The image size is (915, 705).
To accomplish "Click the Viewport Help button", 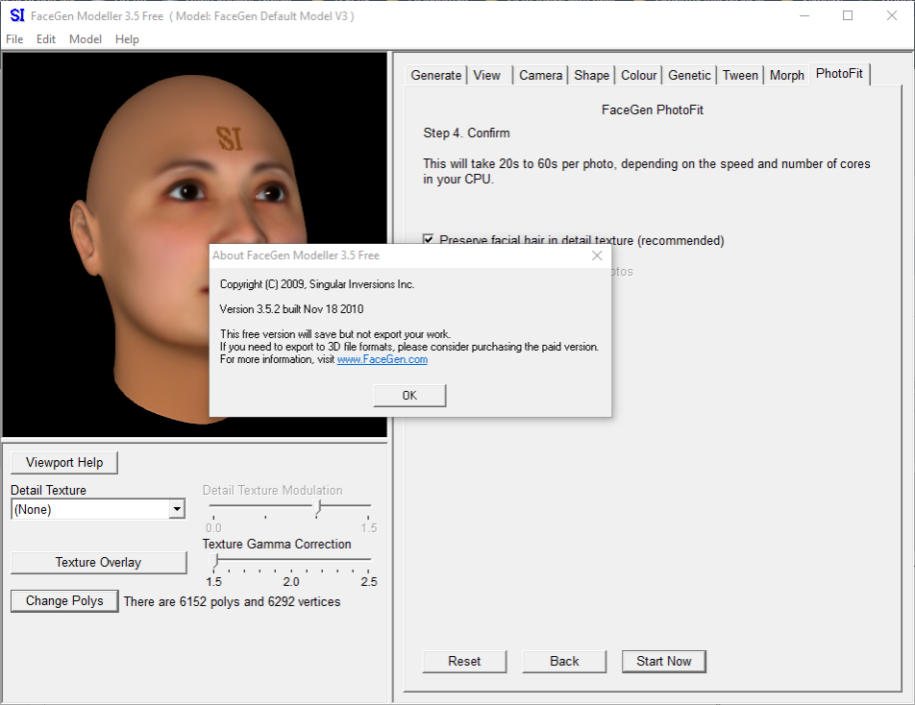I will [x=64, y=463].
